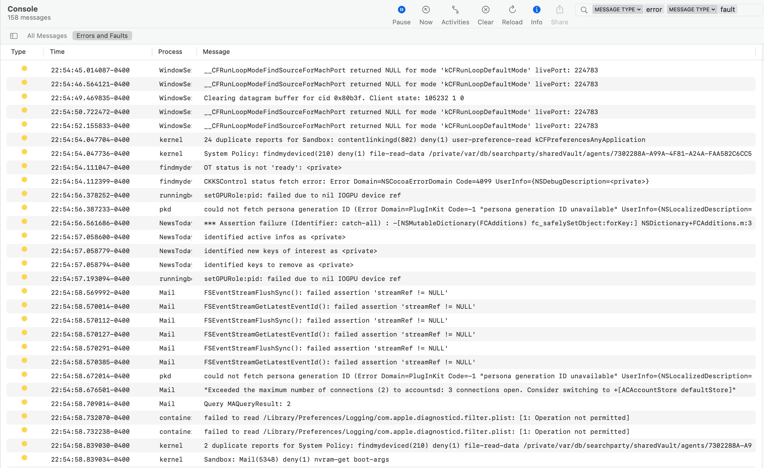Click the search magnifier icon
The width and height of the screenshot is (764, 468).
tap(584, 10)
